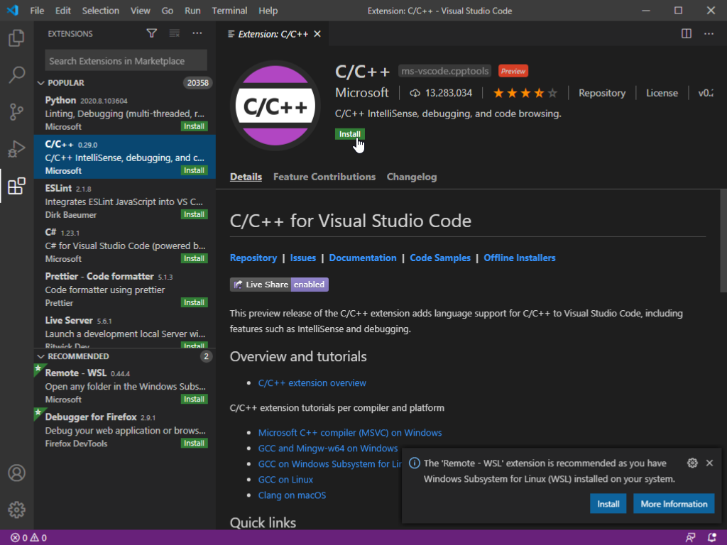
Task: Switch to the Changelog tab
Action: pos(411,177)
